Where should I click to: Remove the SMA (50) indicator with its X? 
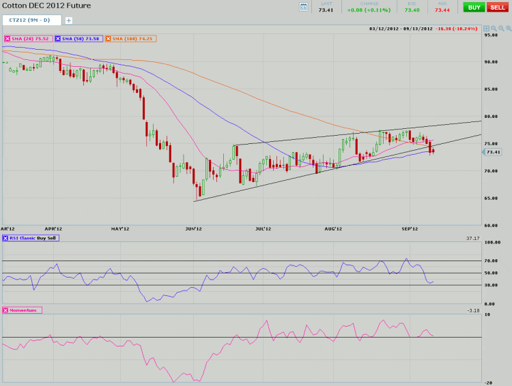pyautogui.click(x=58, y=39)
